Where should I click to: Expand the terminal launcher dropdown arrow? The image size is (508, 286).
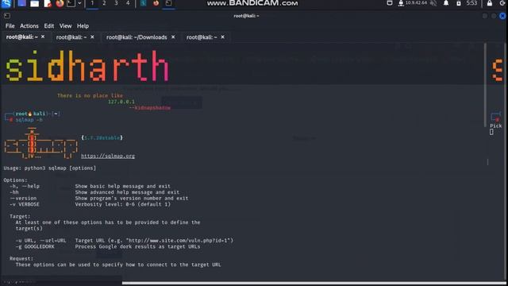pyautogui.click(x=79, y=3)
